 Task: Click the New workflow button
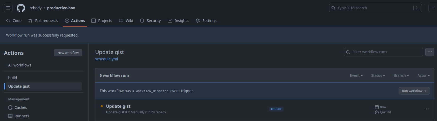pos(68,53)
